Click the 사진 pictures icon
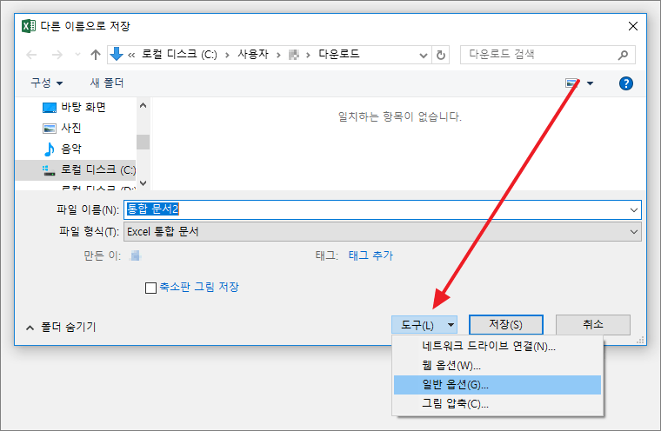The height and width of the screenshot is (431, 661). coord(50,129)
